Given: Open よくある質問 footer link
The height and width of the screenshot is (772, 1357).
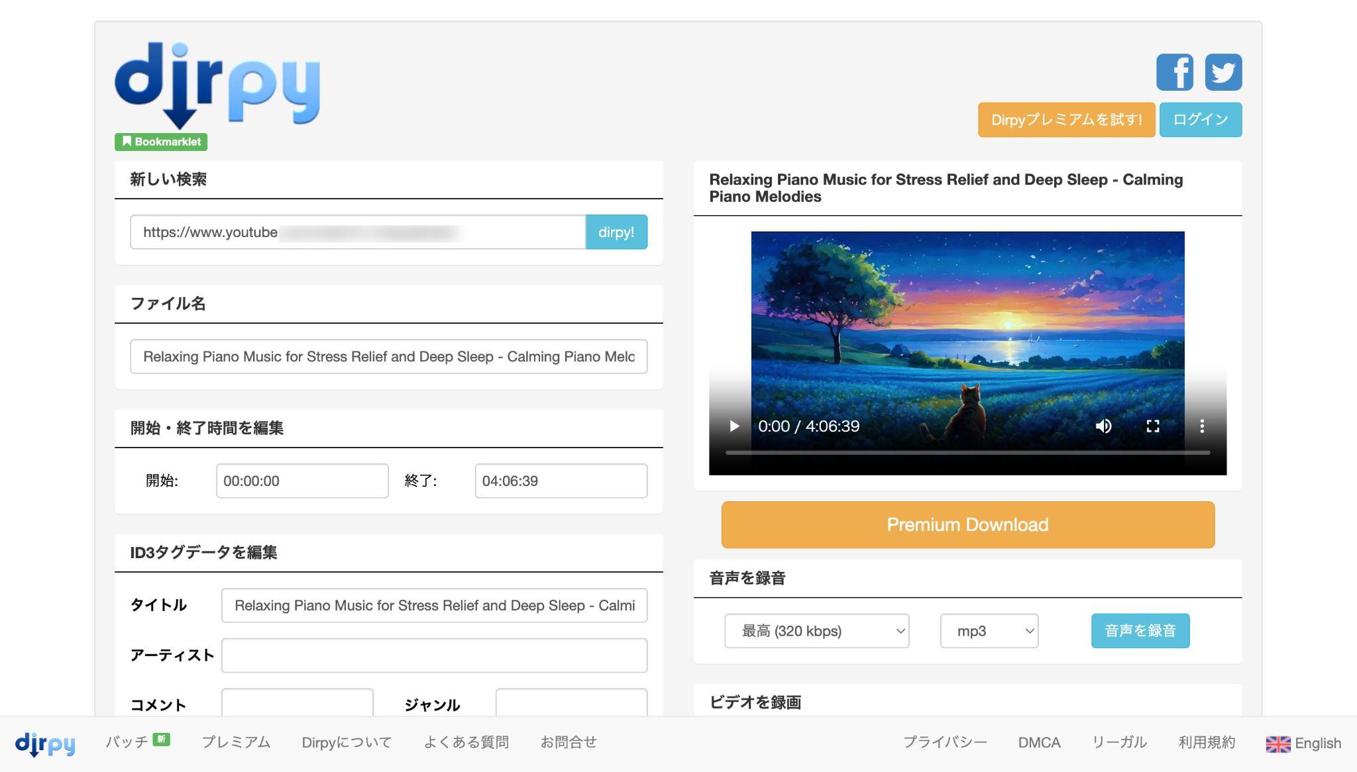Looking at the screenshot, I should [x=466, y=743].
